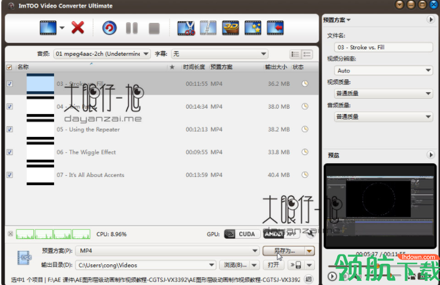440x285 pixels.
Task: Uncheck 07 - It's All About Accents checkbox
Action: tap(9, 175)
